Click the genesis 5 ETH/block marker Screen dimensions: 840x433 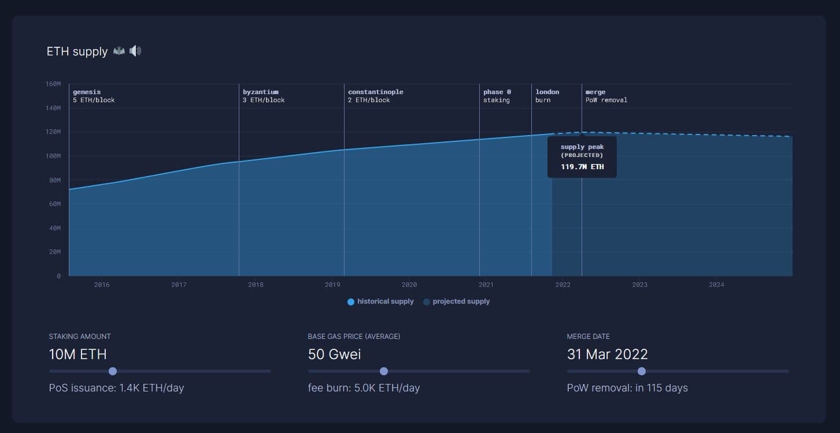coord(94,96)
